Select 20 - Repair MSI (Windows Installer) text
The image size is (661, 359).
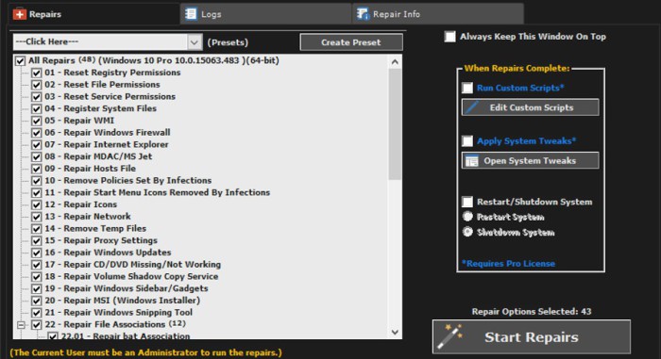[122, 301]
